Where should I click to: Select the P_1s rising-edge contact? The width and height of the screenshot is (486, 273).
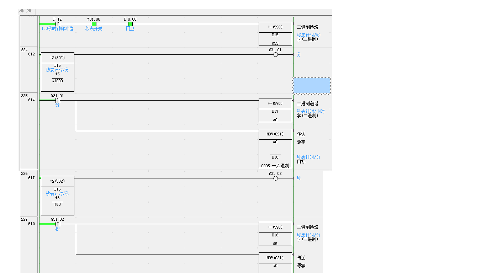(x=58, y=24)
